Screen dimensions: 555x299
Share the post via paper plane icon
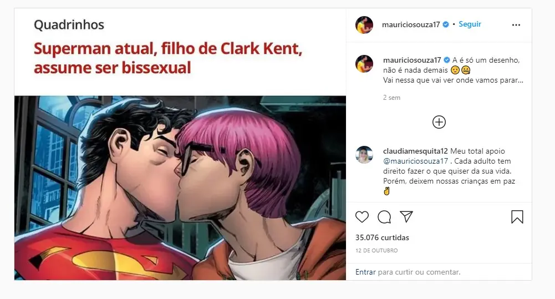[x=406, y=217]
